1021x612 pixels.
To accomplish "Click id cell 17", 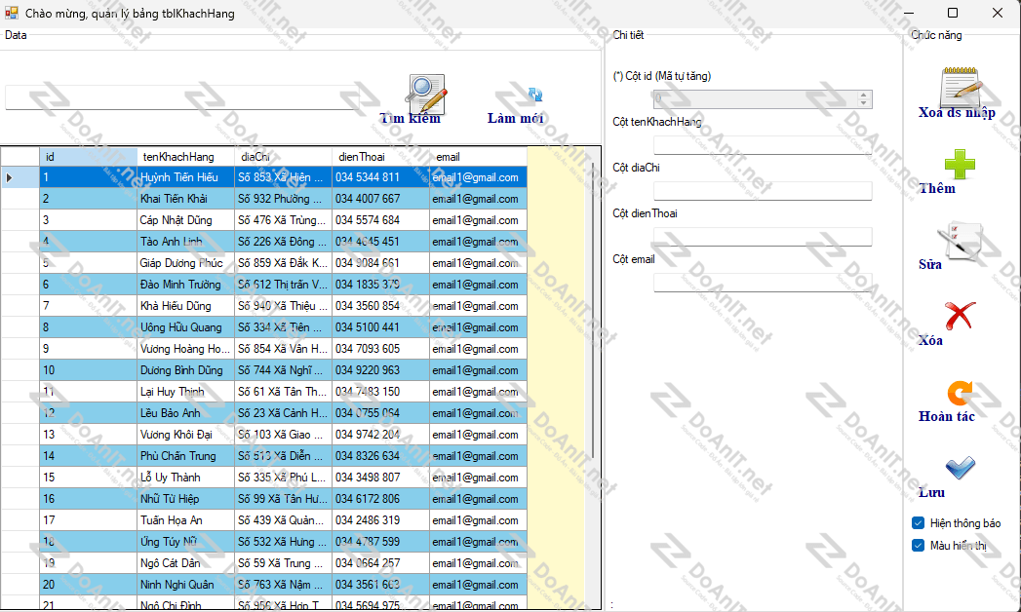I will [x=88, y=520].
